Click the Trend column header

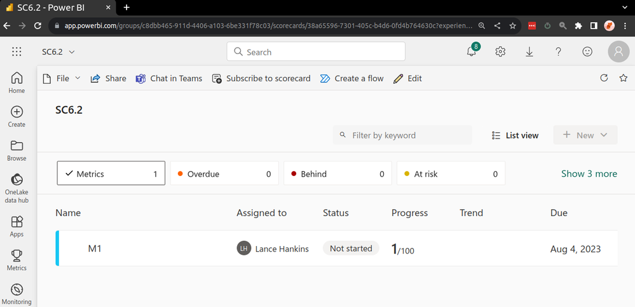point(472,213)
